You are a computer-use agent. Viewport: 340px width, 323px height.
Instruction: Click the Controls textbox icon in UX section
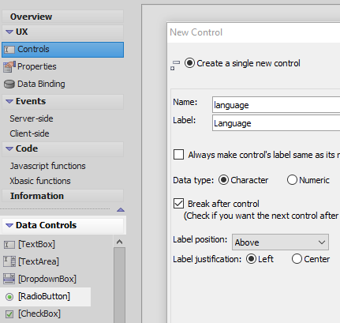click(x=9, y=50)
